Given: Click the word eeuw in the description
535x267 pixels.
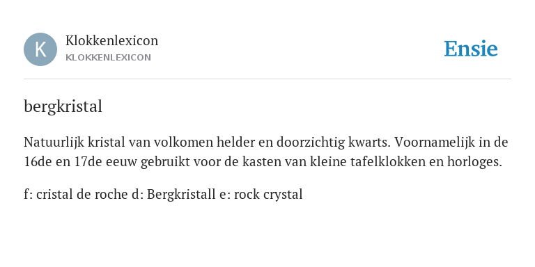Looking at the screenshot, I should click(x=121, y=163).
